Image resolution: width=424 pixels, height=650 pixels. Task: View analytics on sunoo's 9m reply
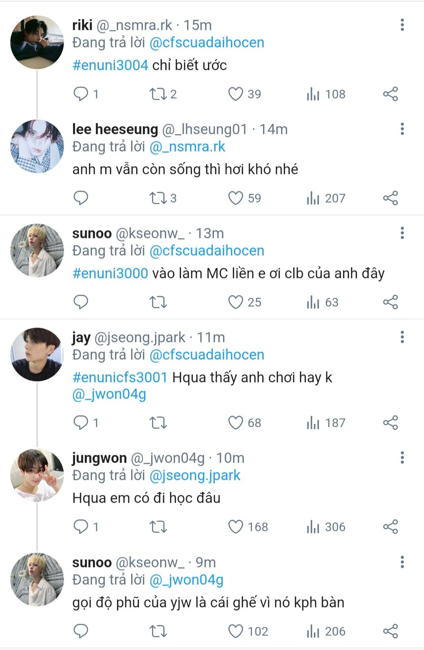(x=313, y=632)
